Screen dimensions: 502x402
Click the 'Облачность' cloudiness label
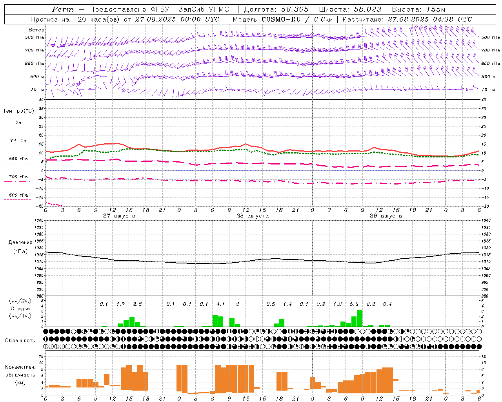coord(20,341)
